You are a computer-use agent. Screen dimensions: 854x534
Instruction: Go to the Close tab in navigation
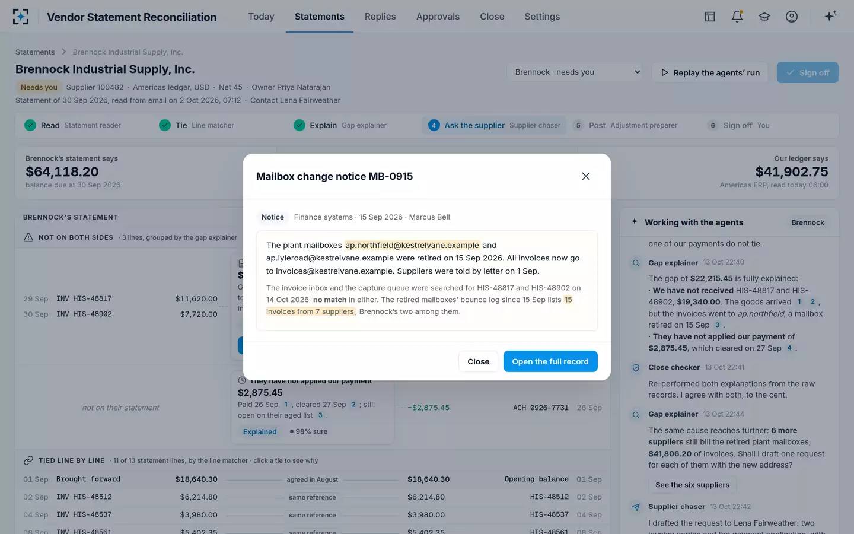(x=492, y=17)
